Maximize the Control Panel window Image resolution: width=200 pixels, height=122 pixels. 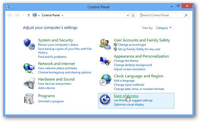point(178,6)
